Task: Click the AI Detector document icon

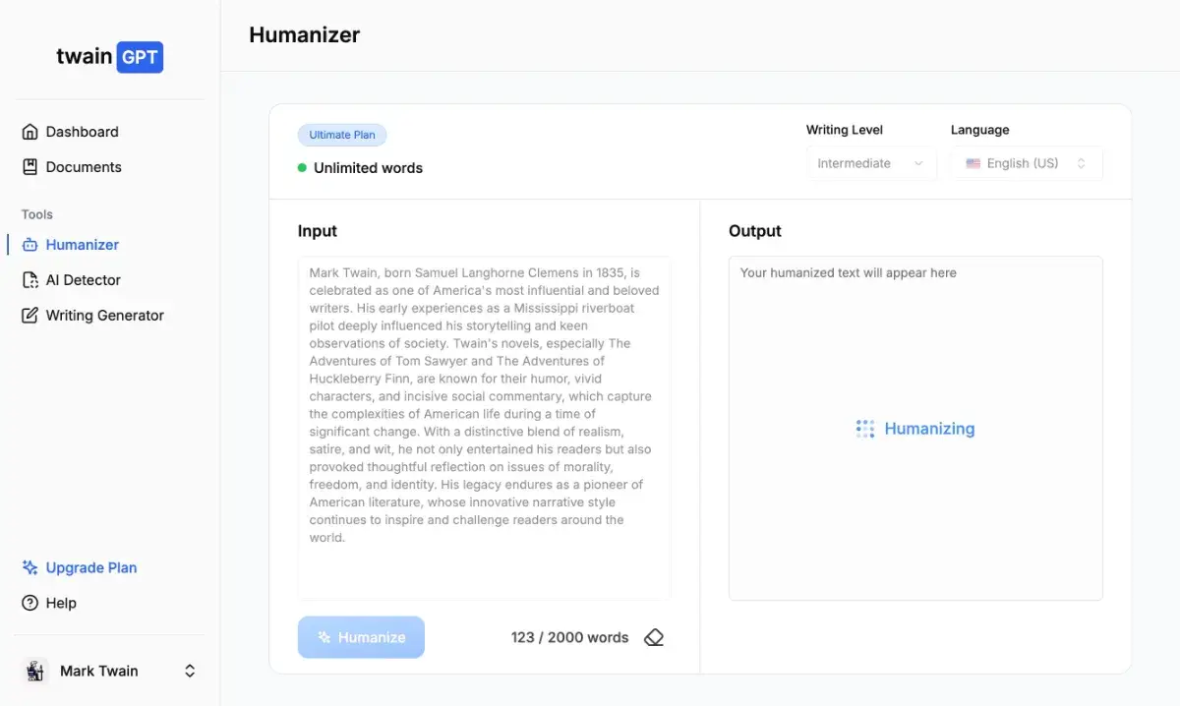Action: 29,280
